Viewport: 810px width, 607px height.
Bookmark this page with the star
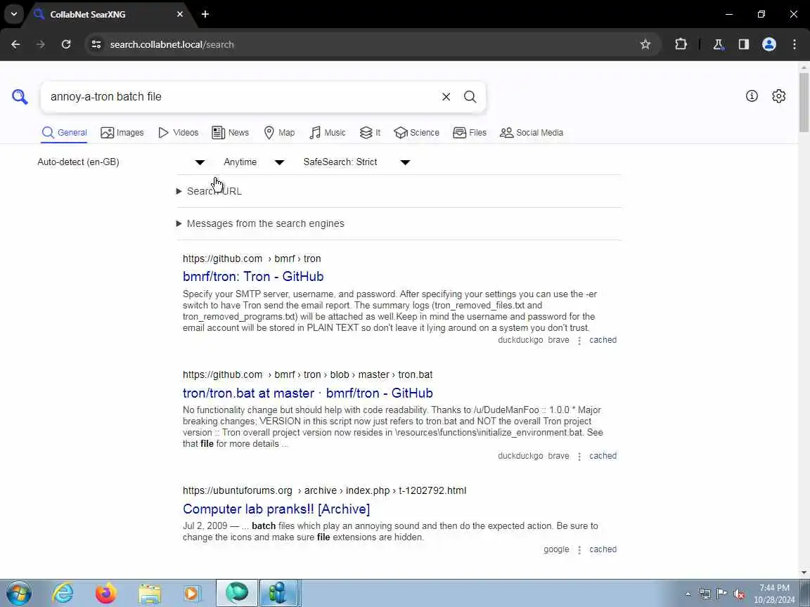tap(645, 44)
